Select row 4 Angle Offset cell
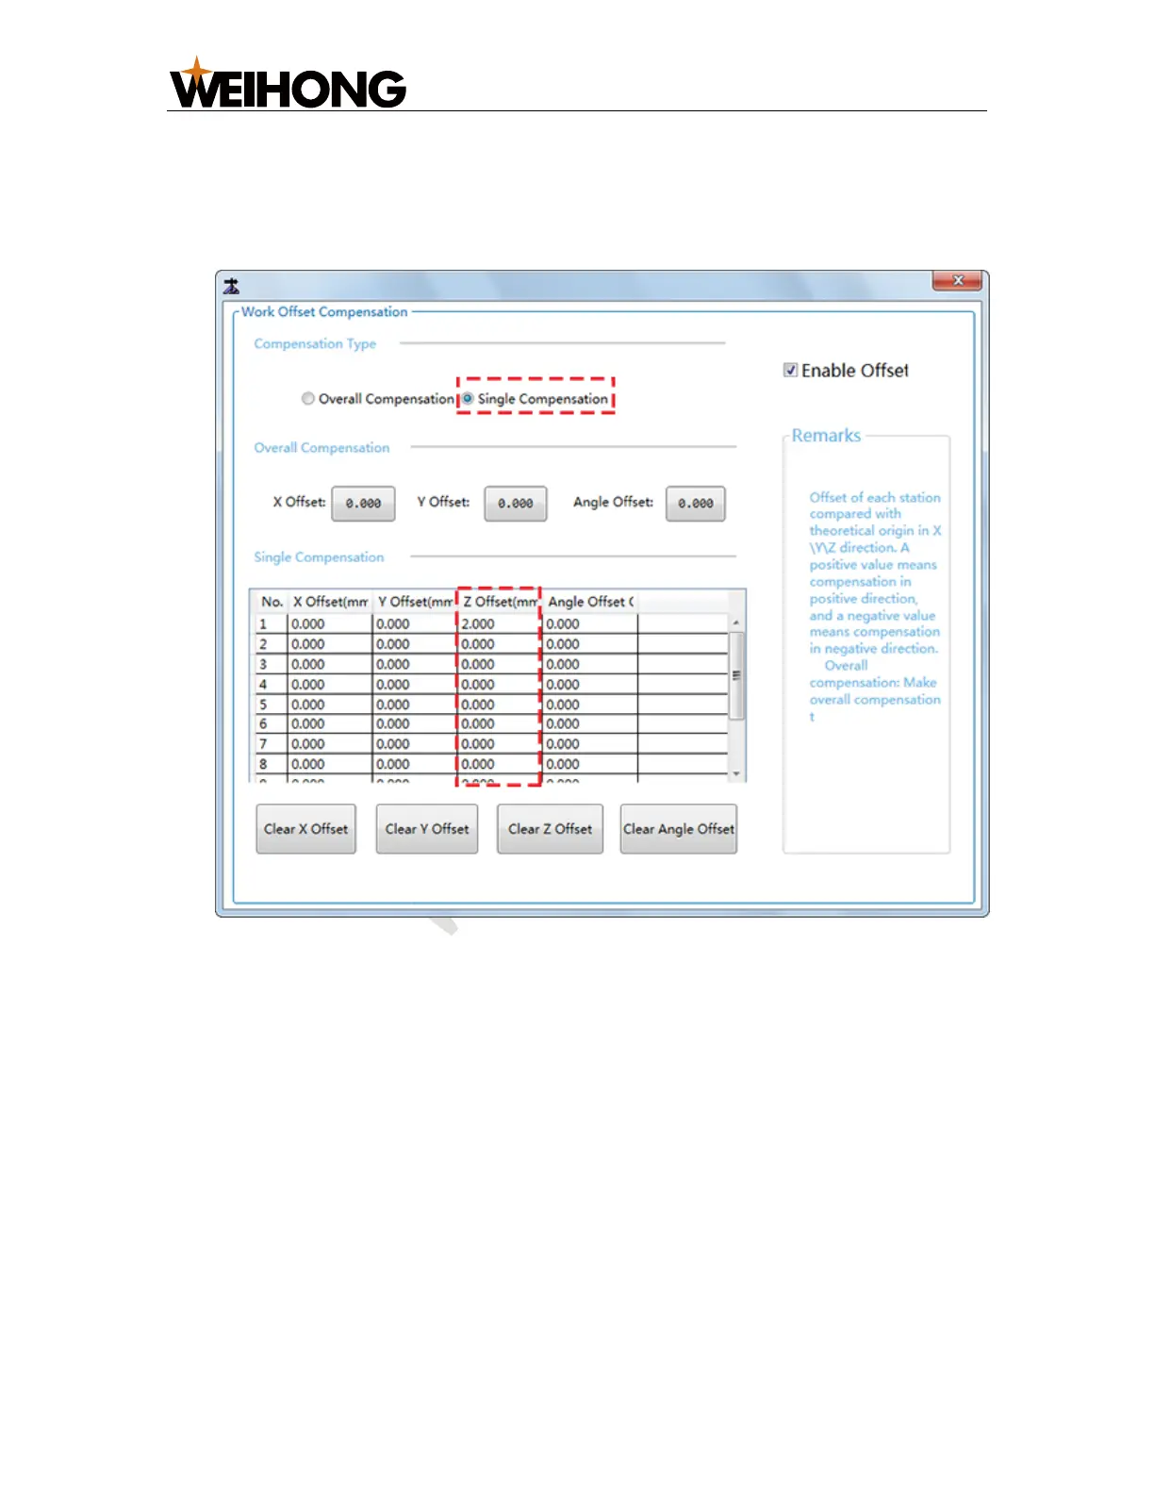 (x=590, y=684)
